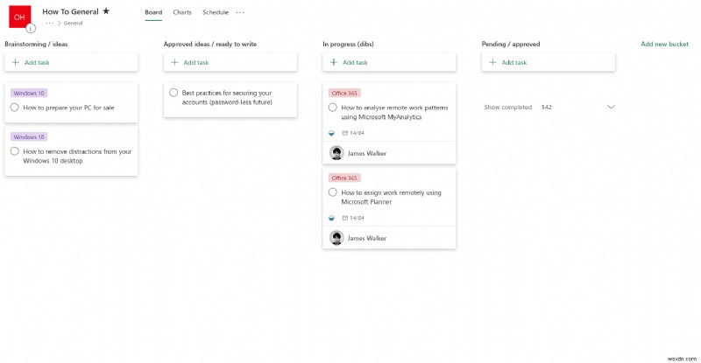This screenshot has height=363, width=701.
Task: Click Add new bucket
Action: (664, 44)
